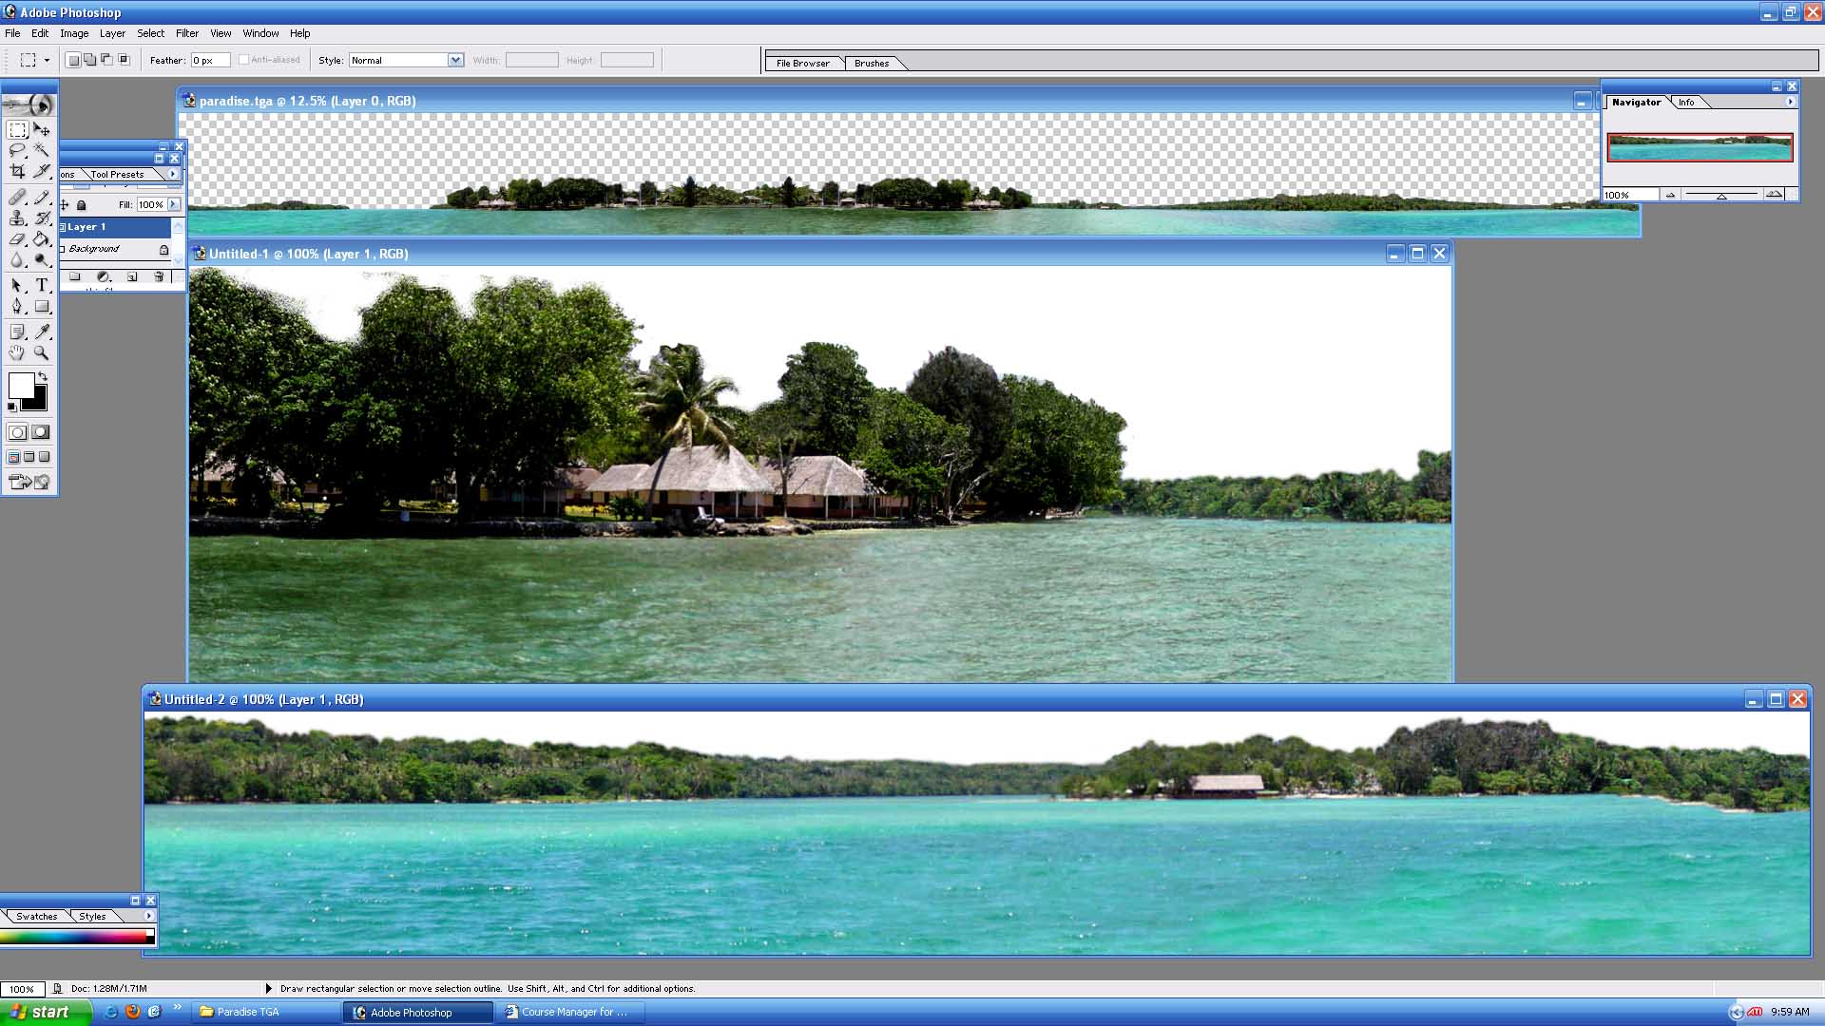1825x1026 pixels.
Task: Click the foreground color swatch
Action: coord(21,385)
